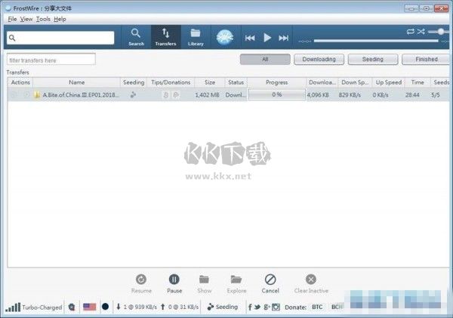
Task: Show All transfers filter
Action: tap(265, 59)
